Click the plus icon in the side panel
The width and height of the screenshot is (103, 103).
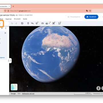2,28
